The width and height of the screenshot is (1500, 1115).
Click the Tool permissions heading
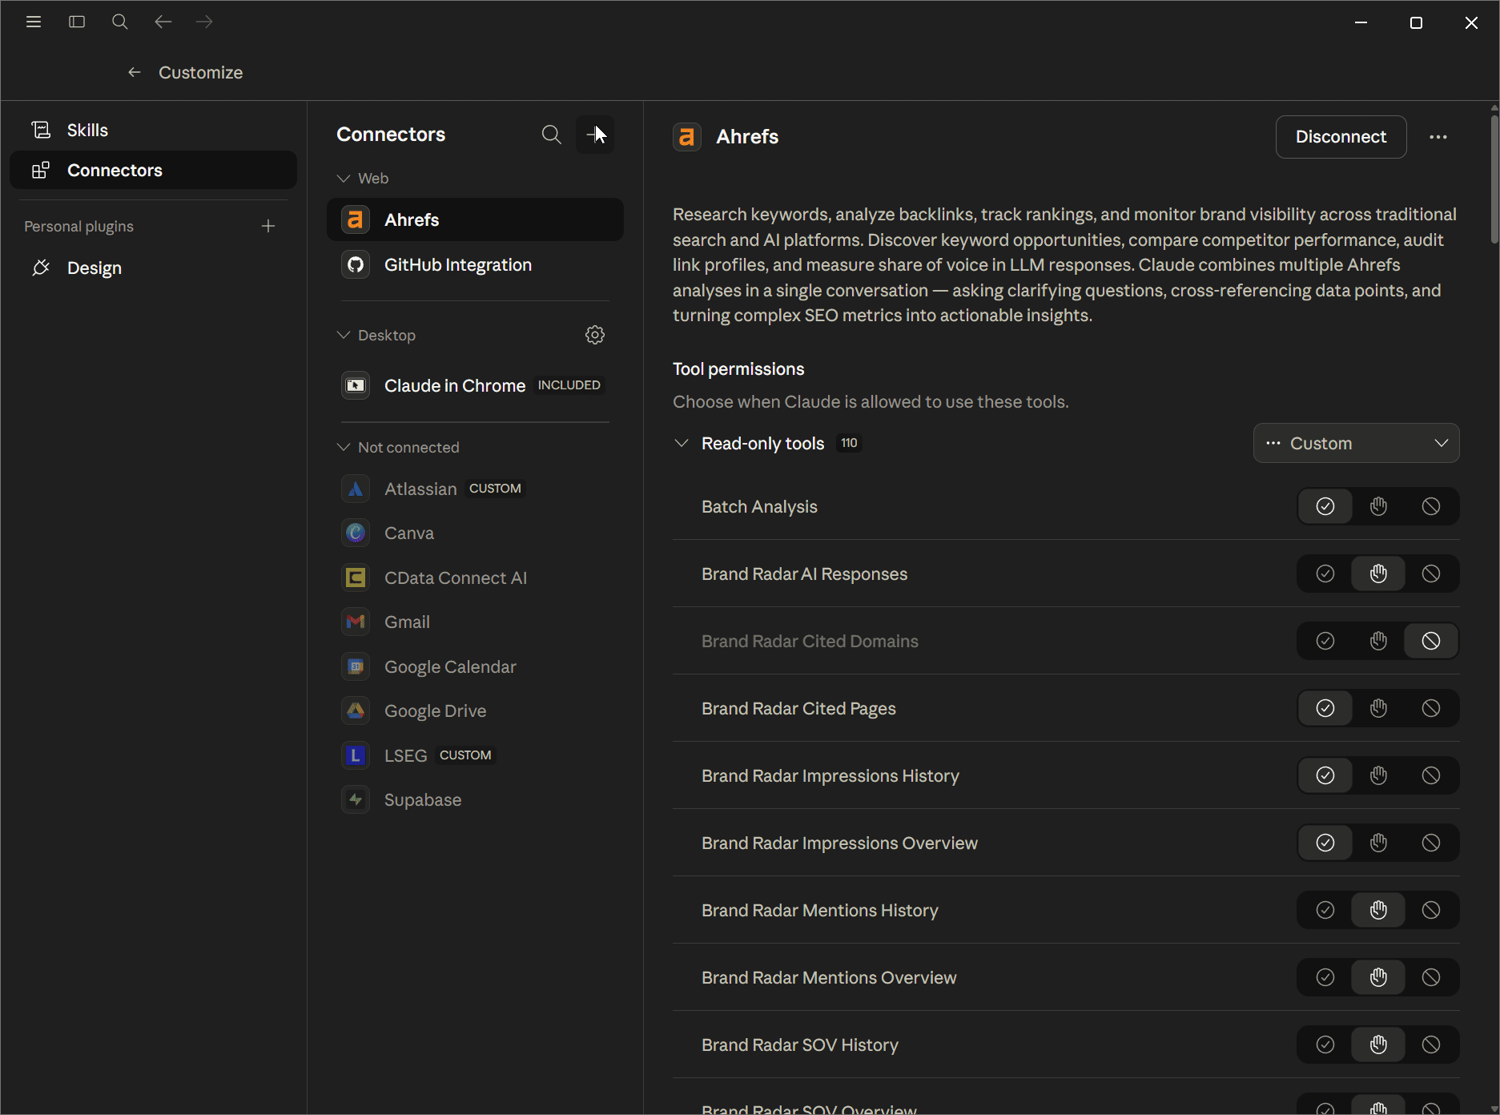point(738,368)
